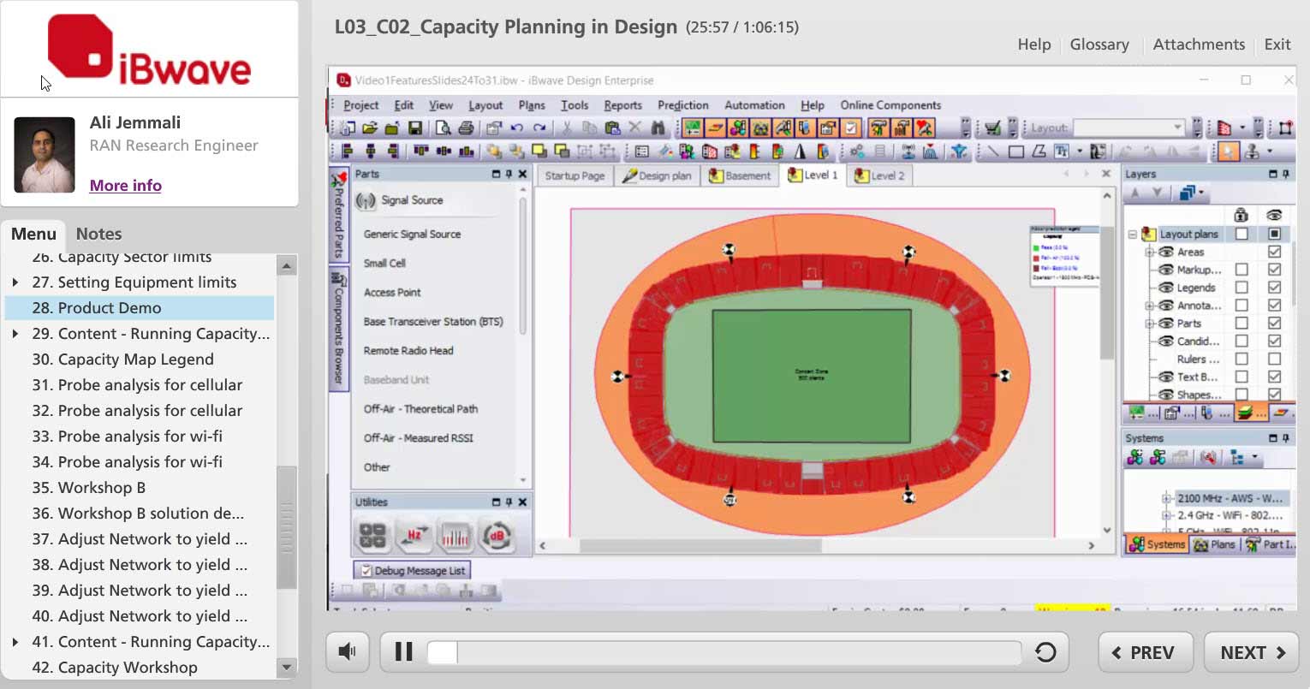This screenshot has width=1310, height=689.
Task: Open the Glossary link
Action: pos(1099,45)
